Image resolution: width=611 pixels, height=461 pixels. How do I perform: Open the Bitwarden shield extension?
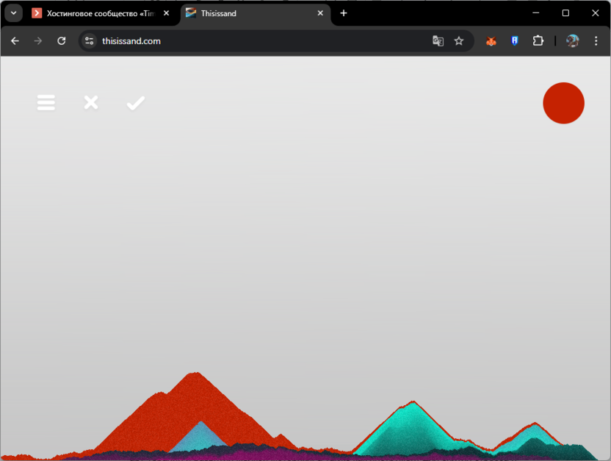[x=514, y=41]
